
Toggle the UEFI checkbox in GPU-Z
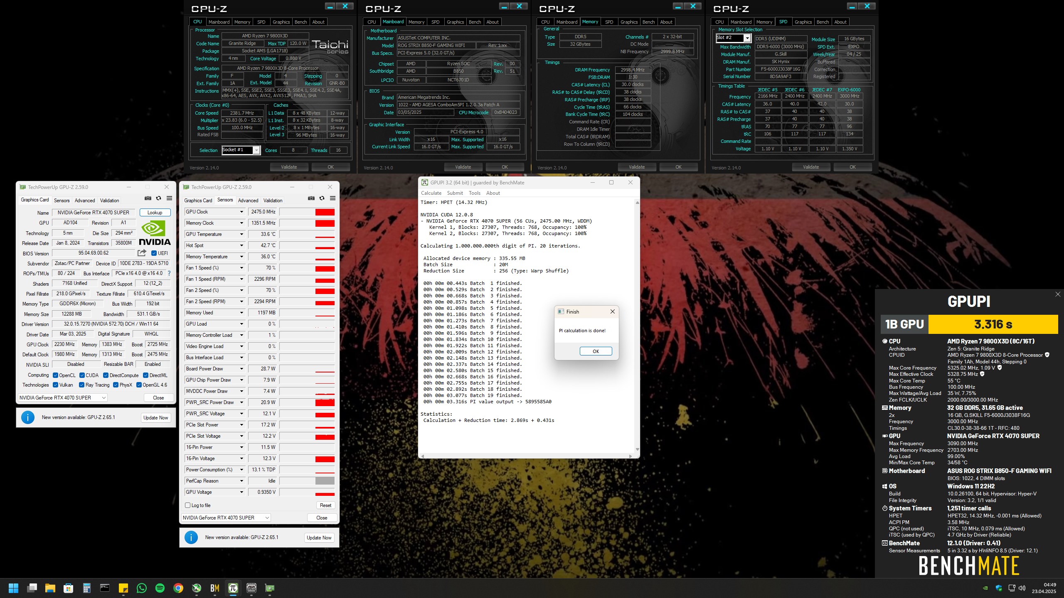click(x=154, y=253)
